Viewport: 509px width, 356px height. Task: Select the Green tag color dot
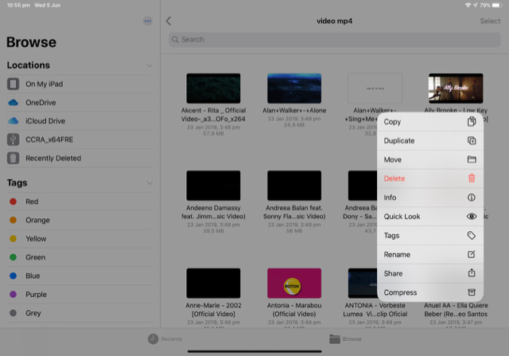(x=13, y=257)
